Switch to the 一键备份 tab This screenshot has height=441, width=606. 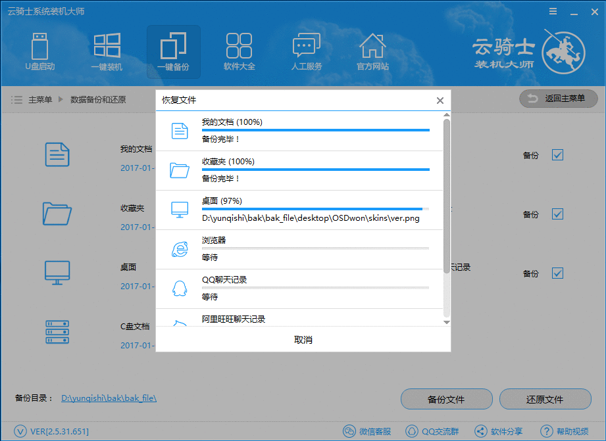(x=173, y=51)
